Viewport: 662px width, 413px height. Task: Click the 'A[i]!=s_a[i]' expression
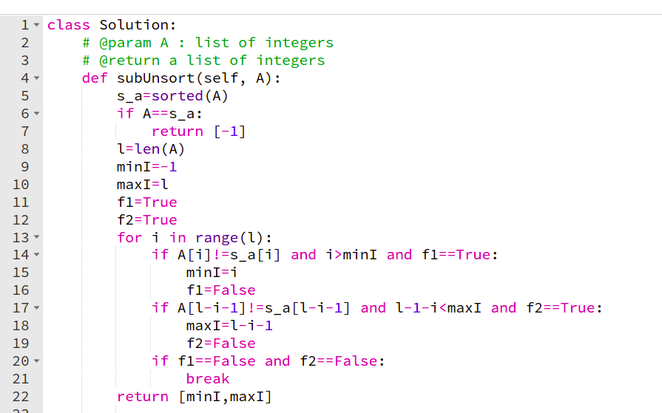pyautogui.click(x=229, y=255)
